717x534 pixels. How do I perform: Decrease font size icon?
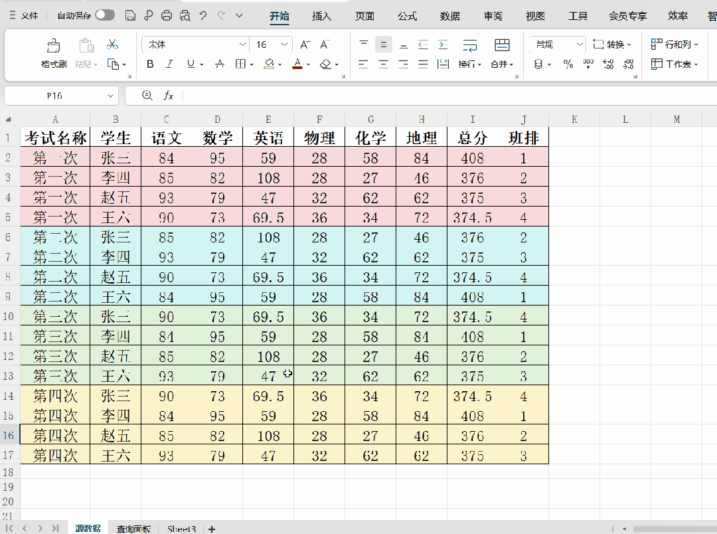point(324,44)
